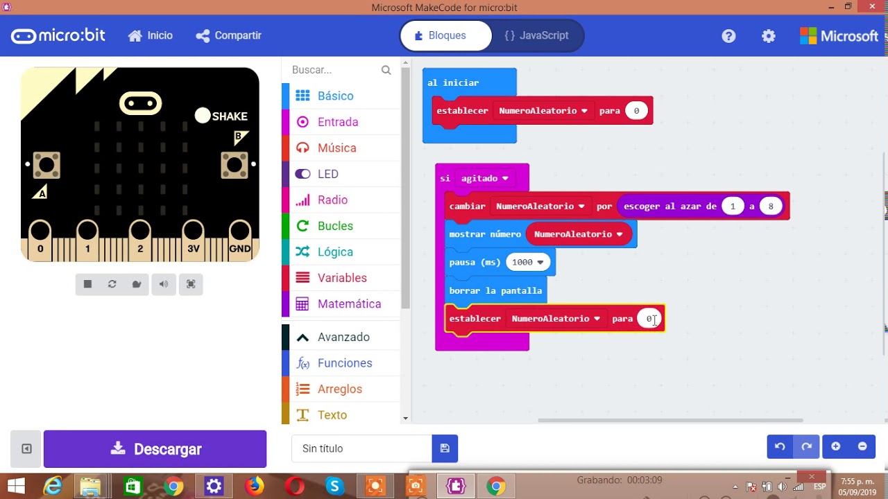888x499 pixels.
Task: Stop the simulator with the stop icon
Action: [x=88, y=284]
